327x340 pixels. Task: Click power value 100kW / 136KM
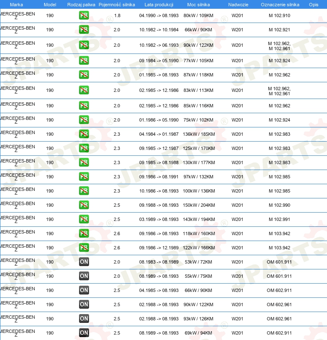pyautogui.click(x=199, y=191)
